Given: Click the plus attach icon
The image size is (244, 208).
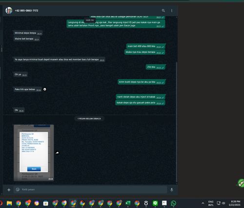Looking at the screenshot, I should pyautogui.click(x=9, y=190).
